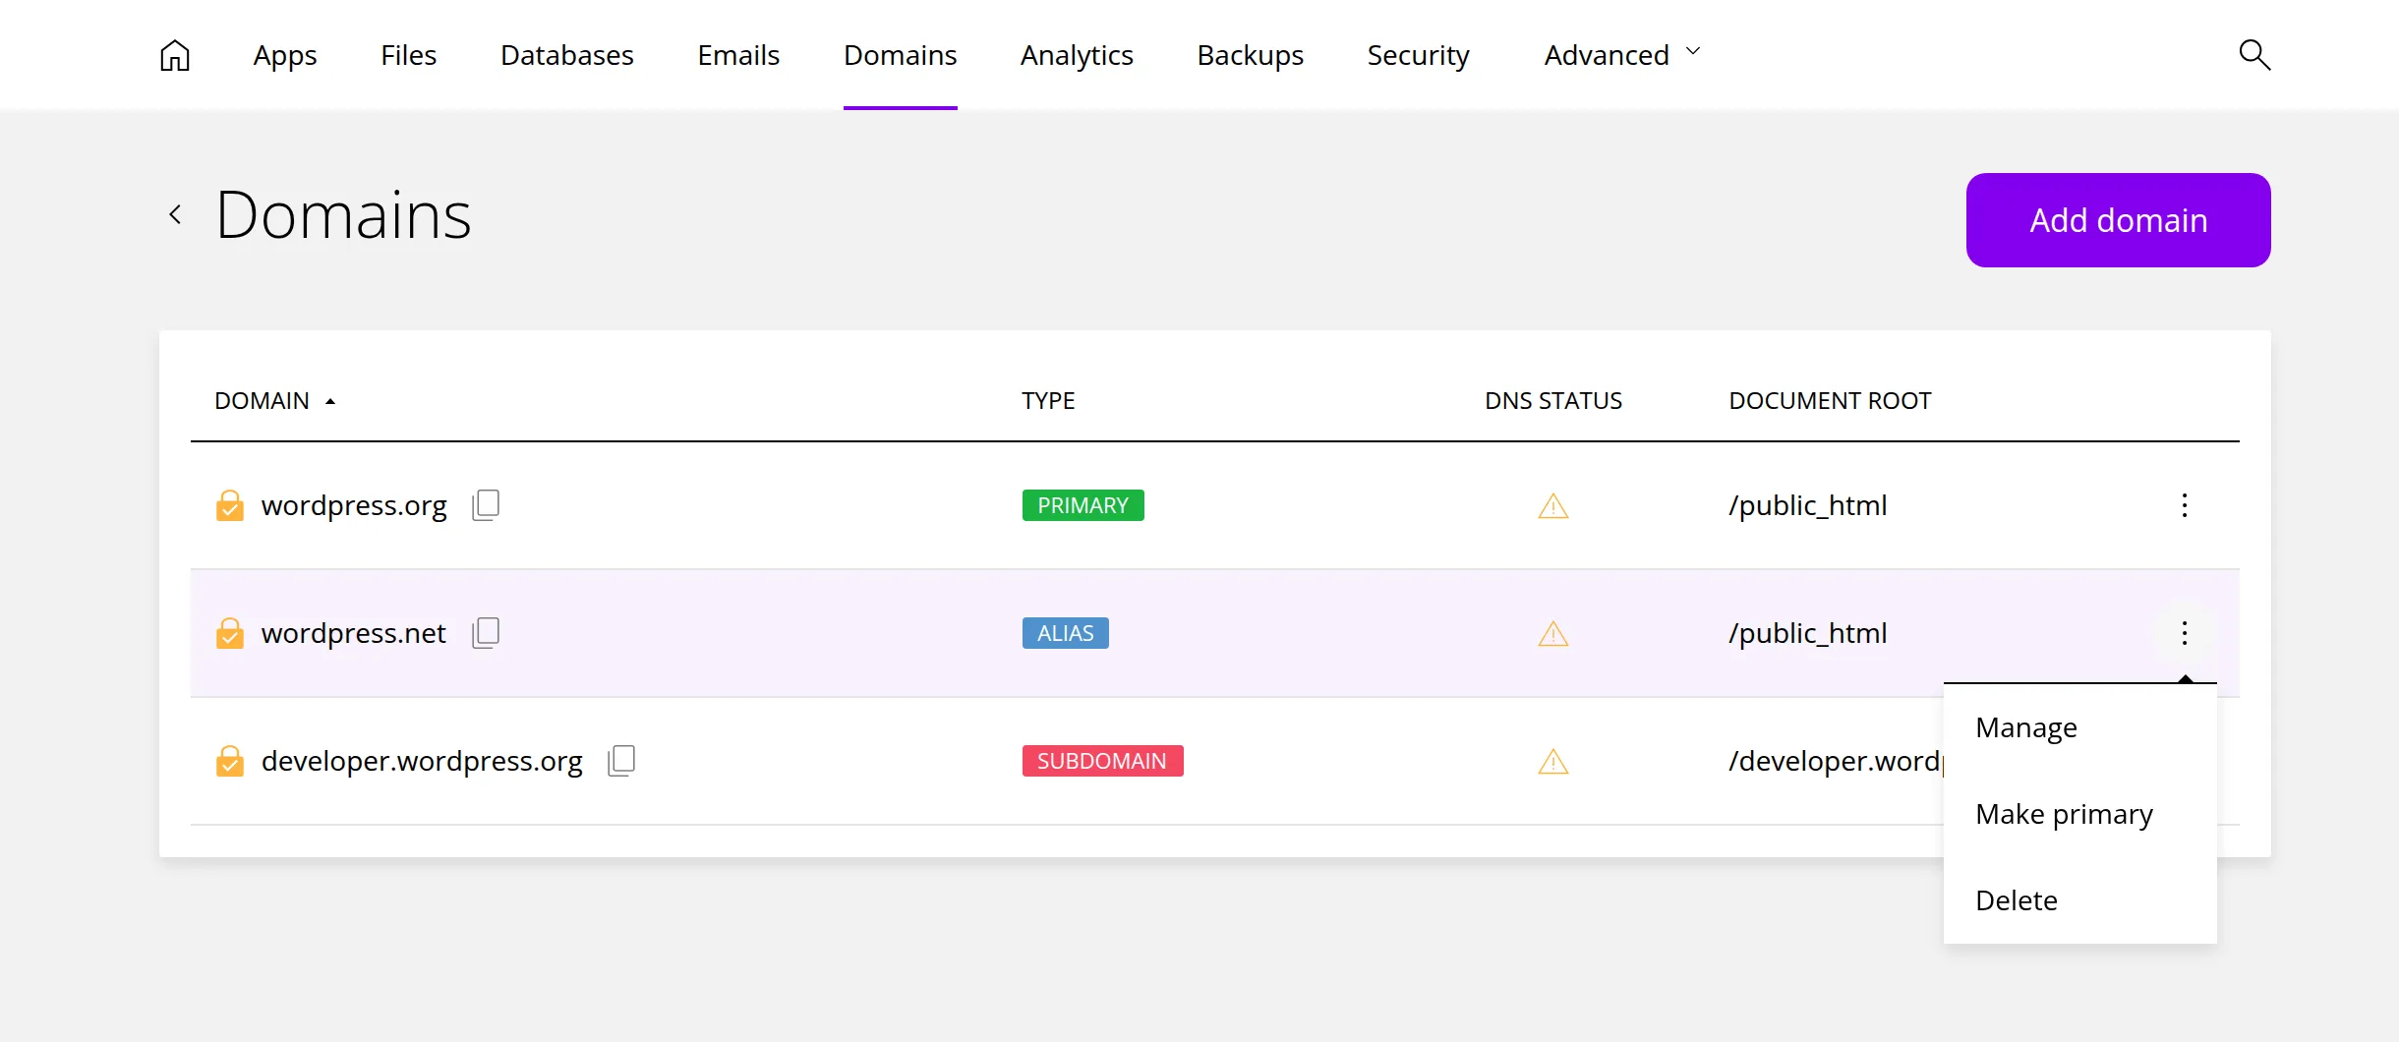Image resolution: width=2399 pixels, height=1042 pixels.
Task: Go to the Databases tab
Action: (x=567, y=55)
